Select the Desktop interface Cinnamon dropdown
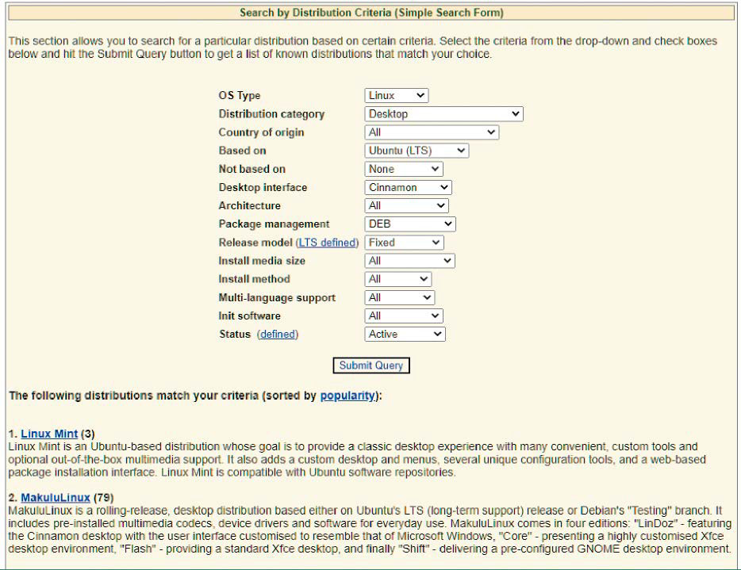Viewport: 741px width, 570px height. 409,188
